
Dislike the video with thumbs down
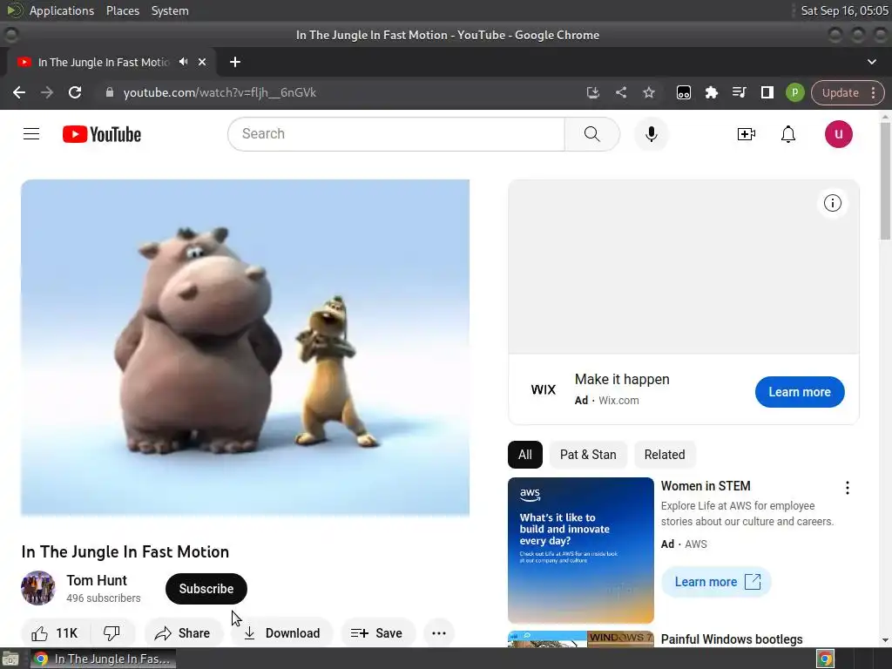point(112,633)
